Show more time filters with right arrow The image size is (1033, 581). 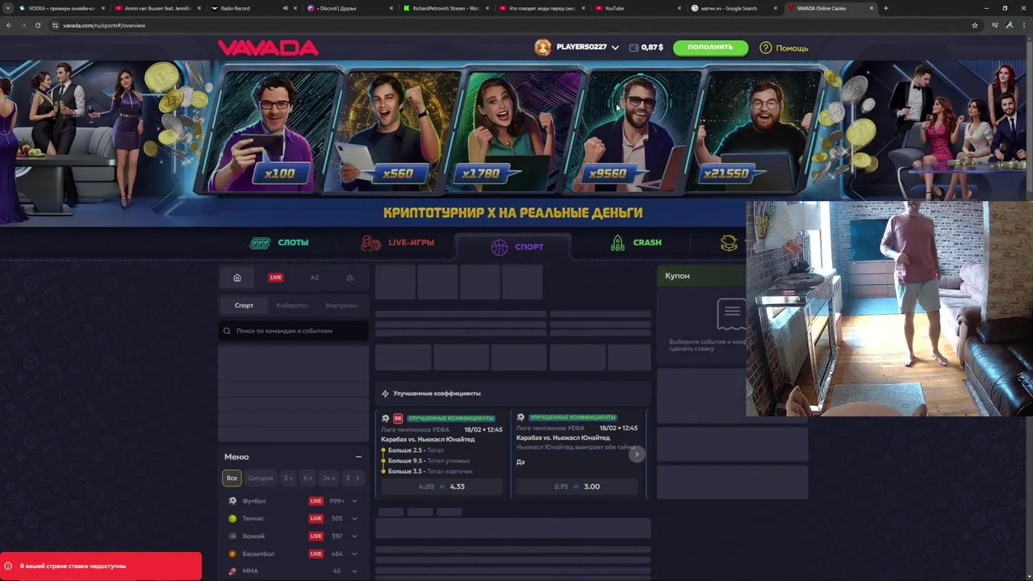[358, 479]
